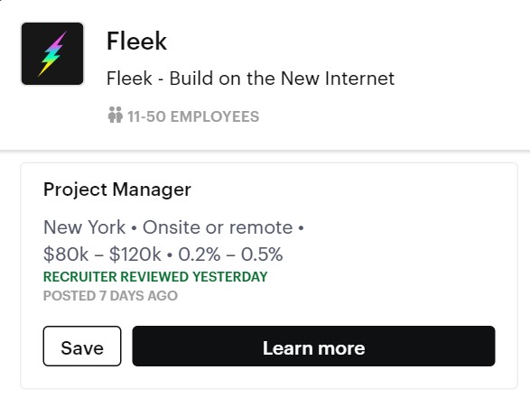Click the New York location text
Viewport: 530px width, 407px height.
point(85,227)
